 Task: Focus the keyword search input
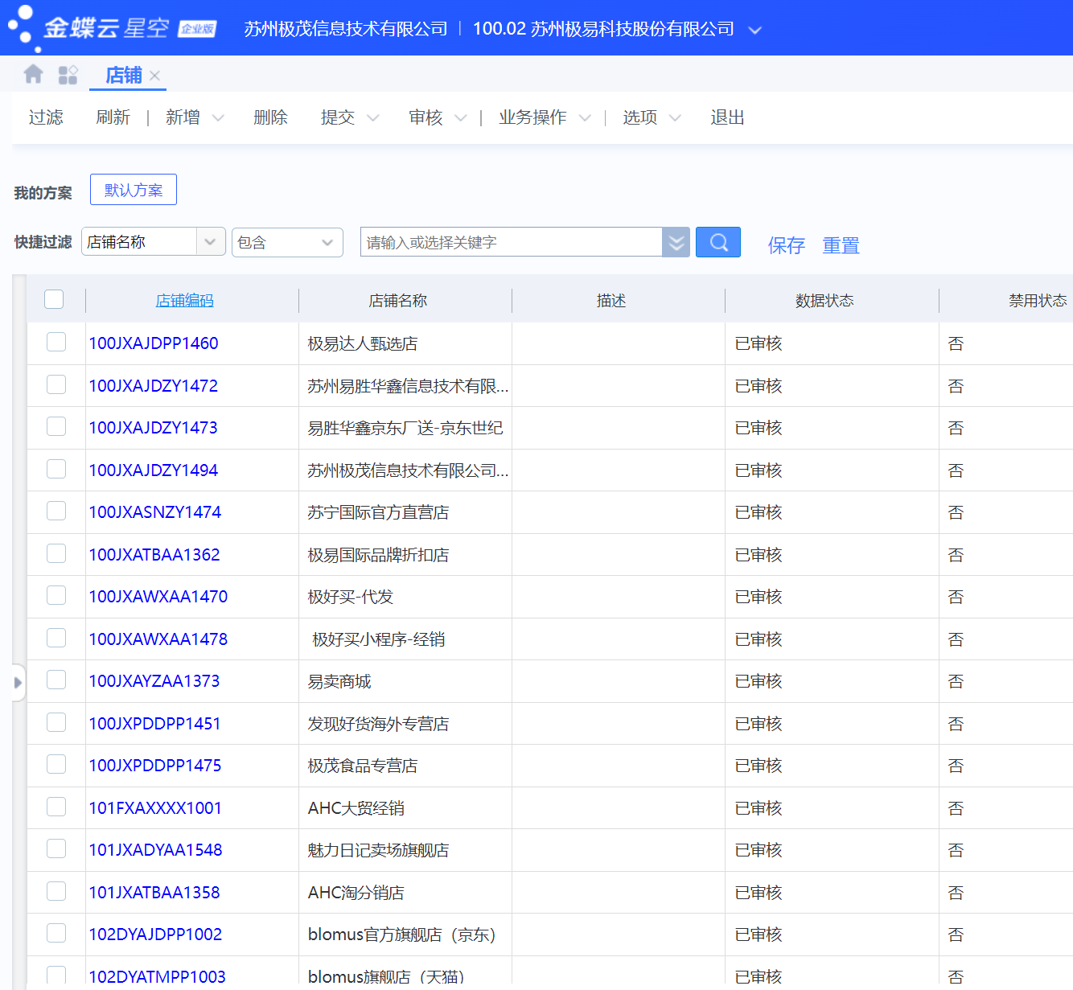coord(512,242)
